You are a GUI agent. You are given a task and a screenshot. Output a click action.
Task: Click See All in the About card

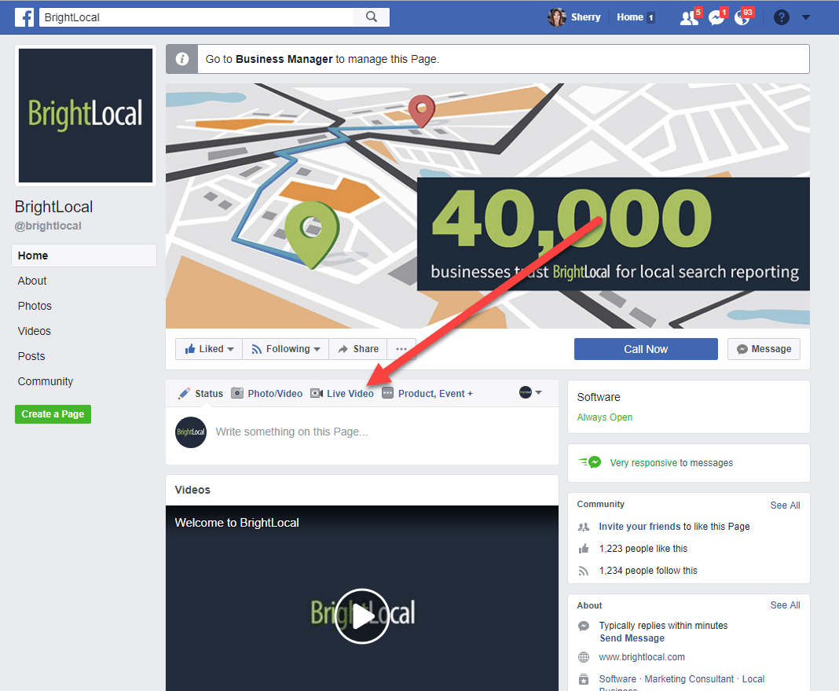785,605
